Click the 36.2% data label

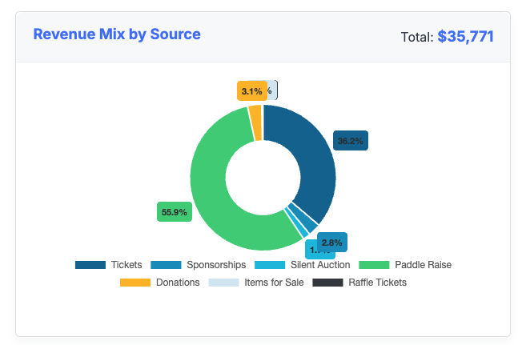[x=351, y=141]
